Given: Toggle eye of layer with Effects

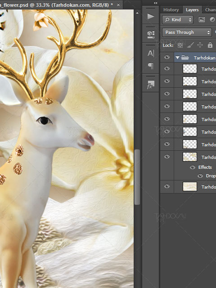Looking at the screenshot, I should point(167,157).
